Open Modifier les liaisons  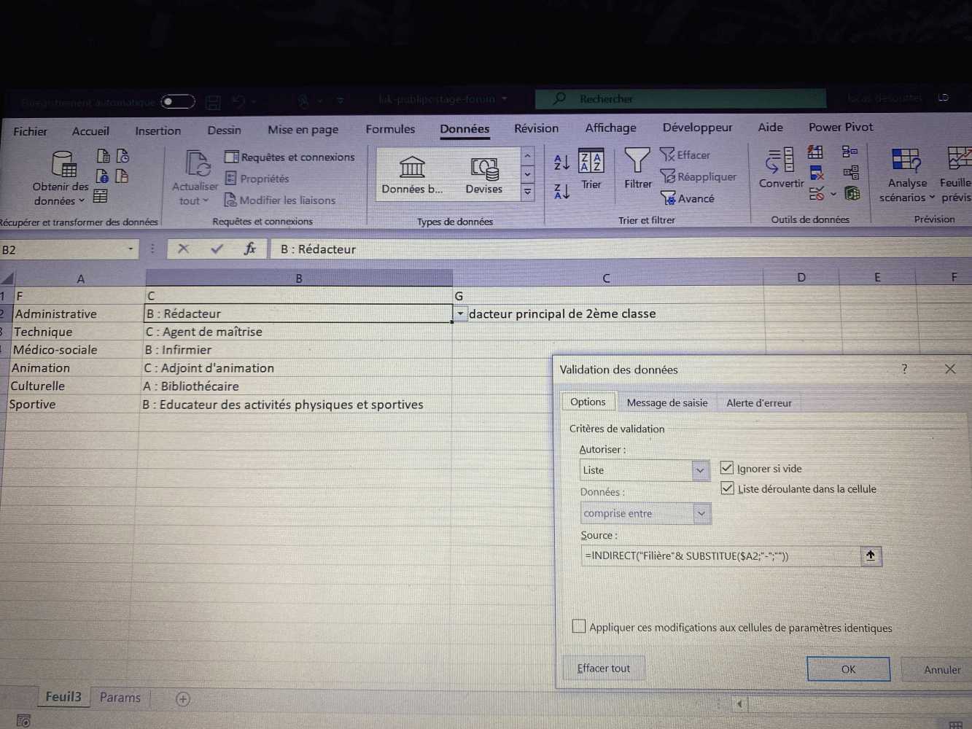click(x=280, y=200)
